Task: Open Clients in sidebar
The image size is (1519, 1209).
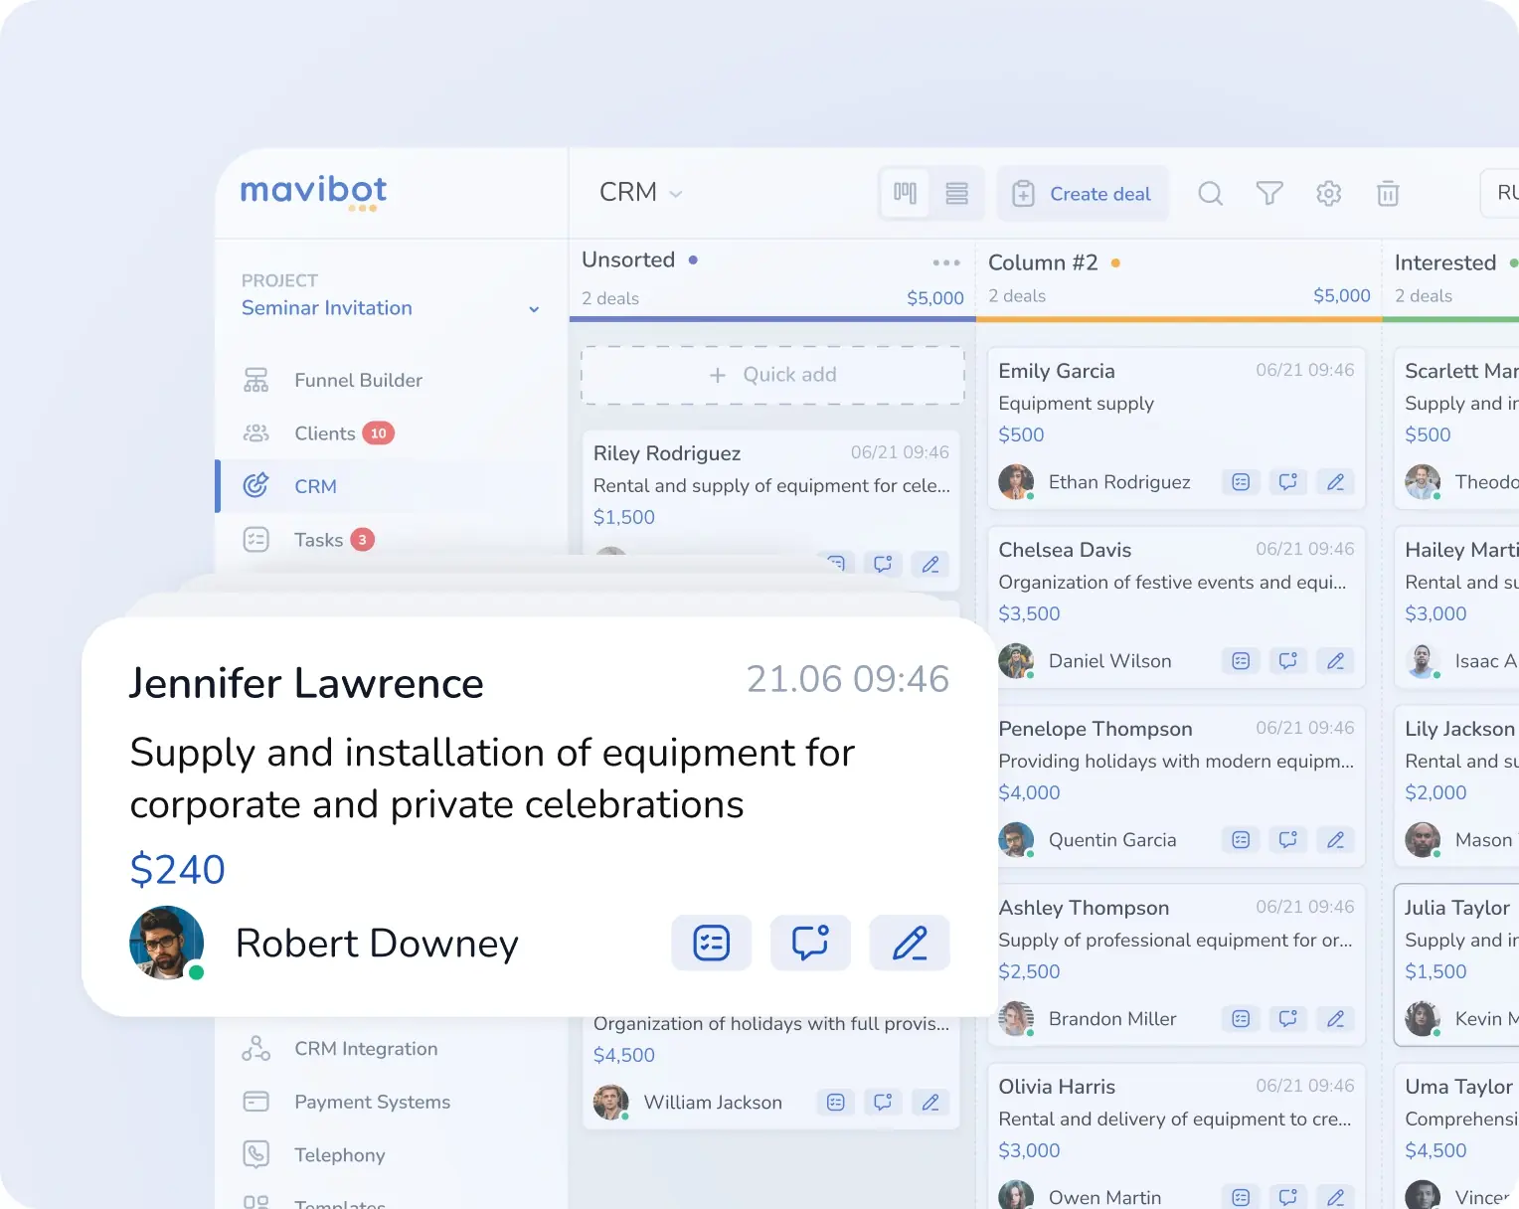Action: tap(324, 433)
